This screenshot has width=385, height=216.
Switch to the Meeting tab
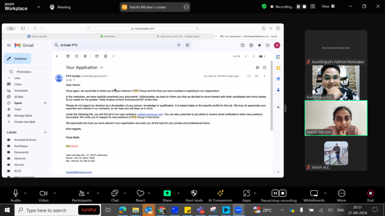click(60, 7)
